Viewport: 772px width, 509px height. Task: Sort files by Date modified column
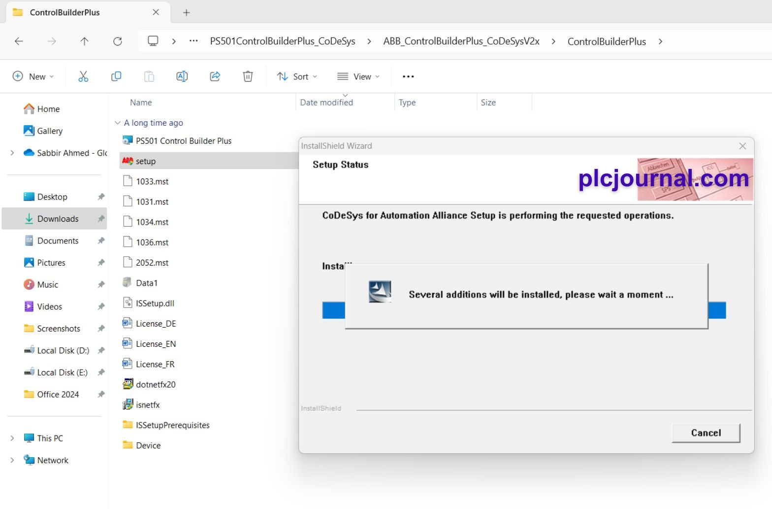pos(326,102)
